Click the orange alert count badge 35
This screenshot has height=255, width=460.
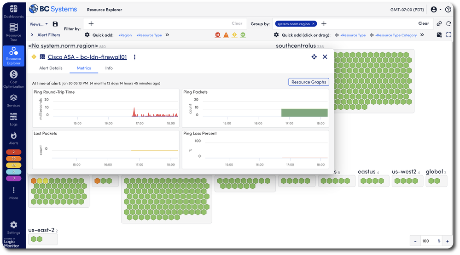point(13,159)
